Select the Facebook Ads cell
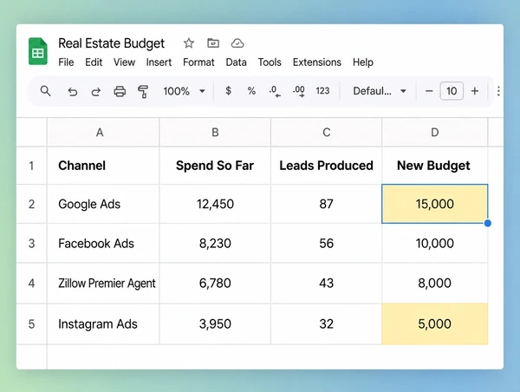520x392 pixels. point(103,244)
